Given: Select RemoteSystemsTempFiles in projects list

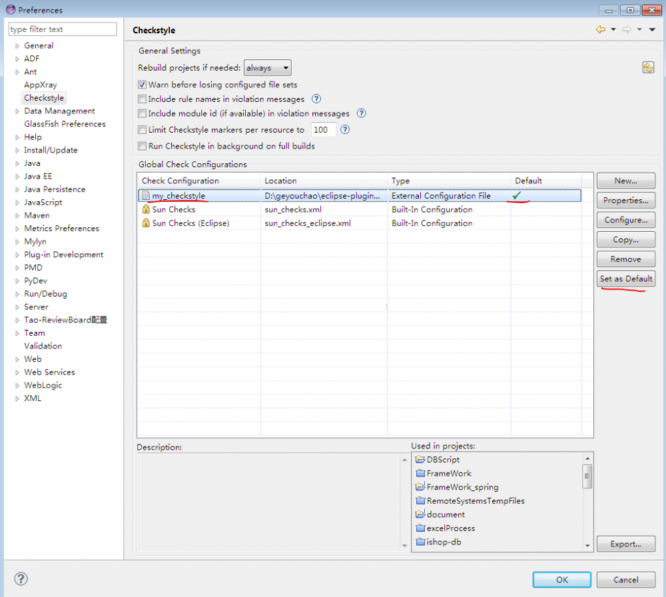Looking at the screenshot, I should point(476,500).
